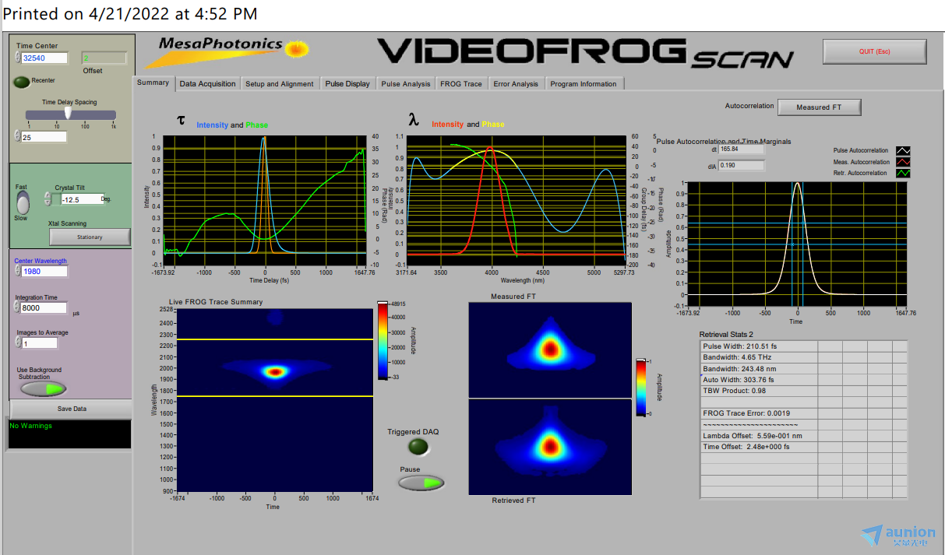Click the Crystal Tilt stepper arrows

(x=48, y=199)
